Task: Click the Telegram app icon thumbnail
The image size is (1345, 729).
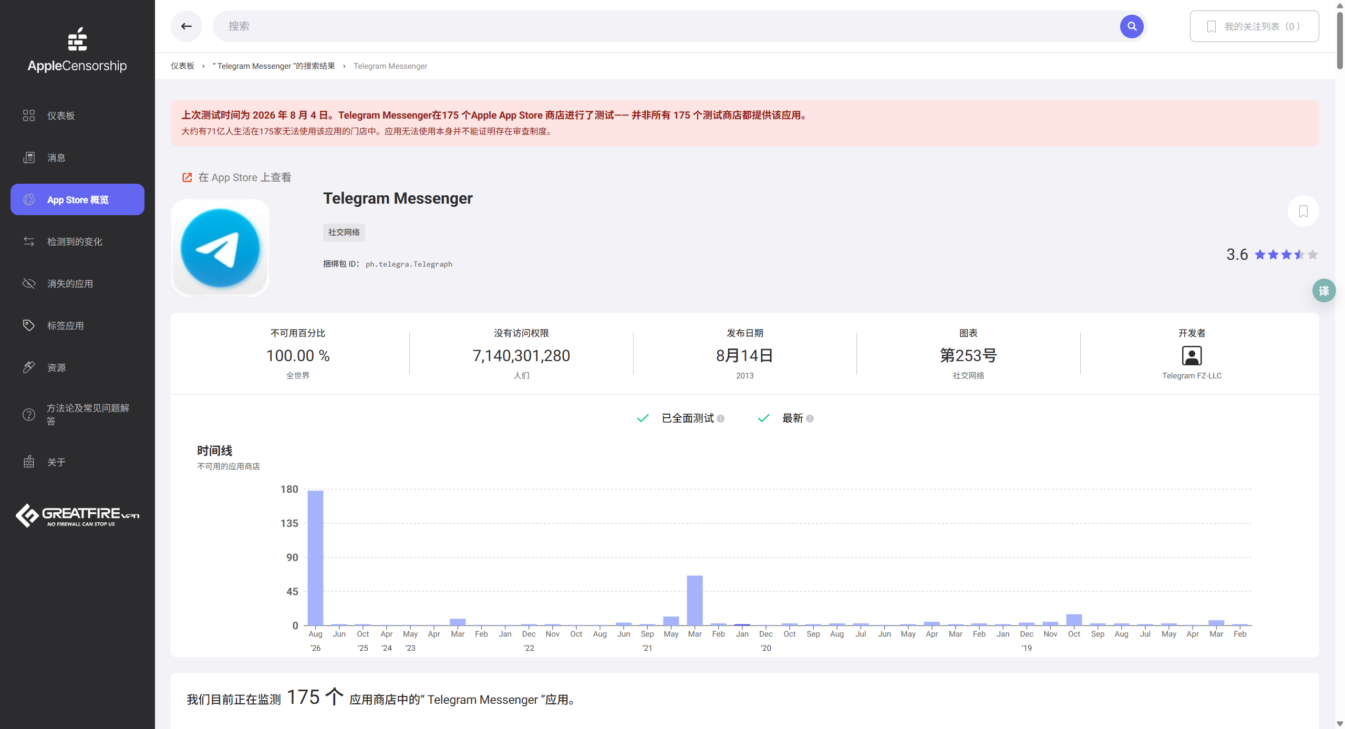Action: tap(220, 248)
